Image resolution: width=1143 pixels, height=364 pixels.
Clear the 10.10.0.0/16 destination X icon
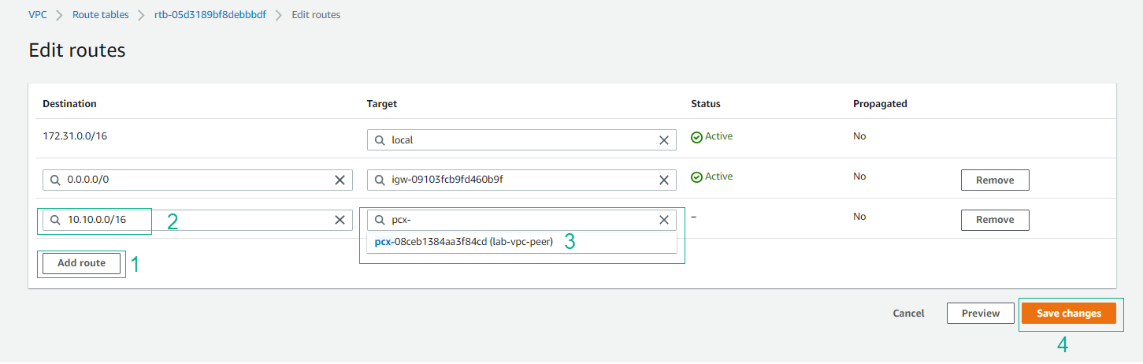coord(340,220)
